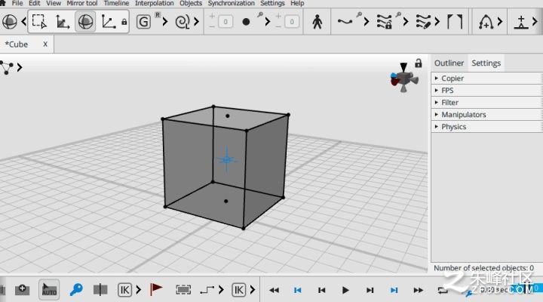Expand options beside the pivot point icon
This screenshot has width=543, height=302.
coord(535,22)
